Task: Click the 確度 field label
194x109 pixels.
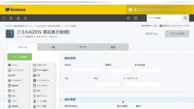Action: coord(138,106)
